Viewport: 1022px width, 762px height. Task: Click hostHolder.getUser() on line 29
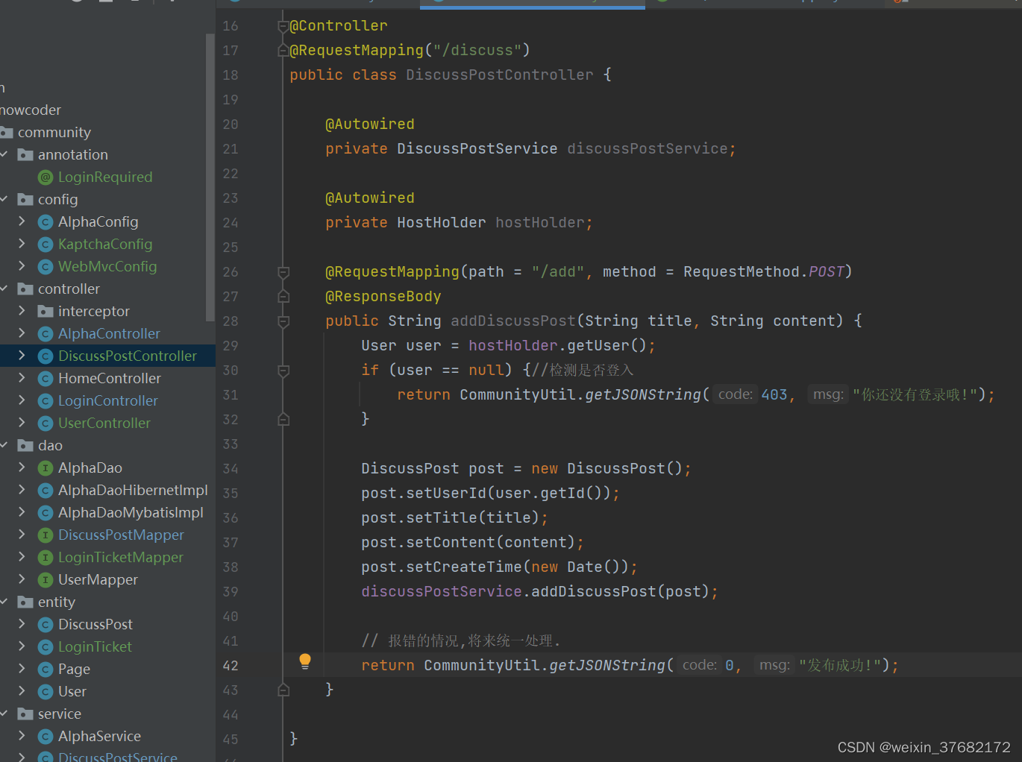click(557, 345)
